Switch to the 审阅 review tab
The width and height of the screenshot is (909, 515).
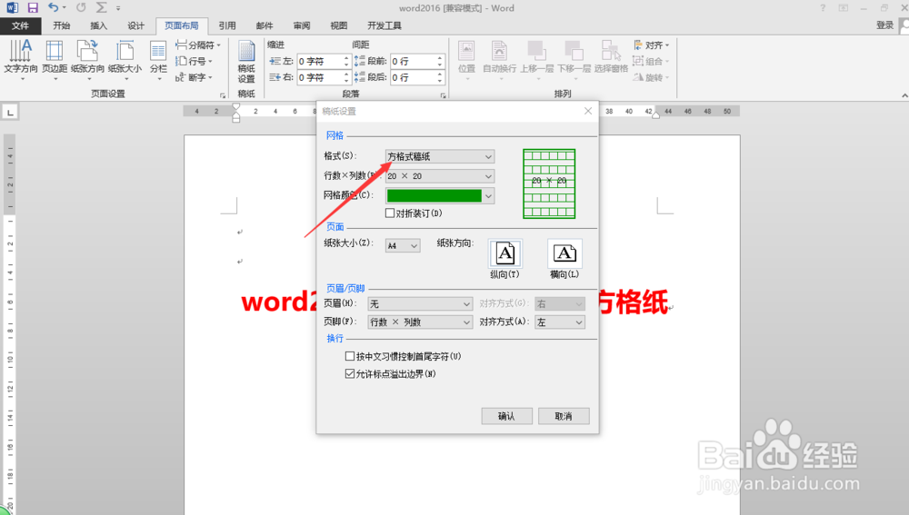point(302,25)
